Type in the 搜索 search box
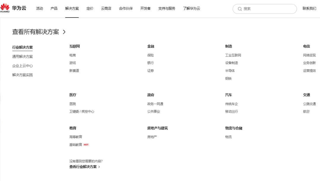The image size is (320, 181). point(267,9)
